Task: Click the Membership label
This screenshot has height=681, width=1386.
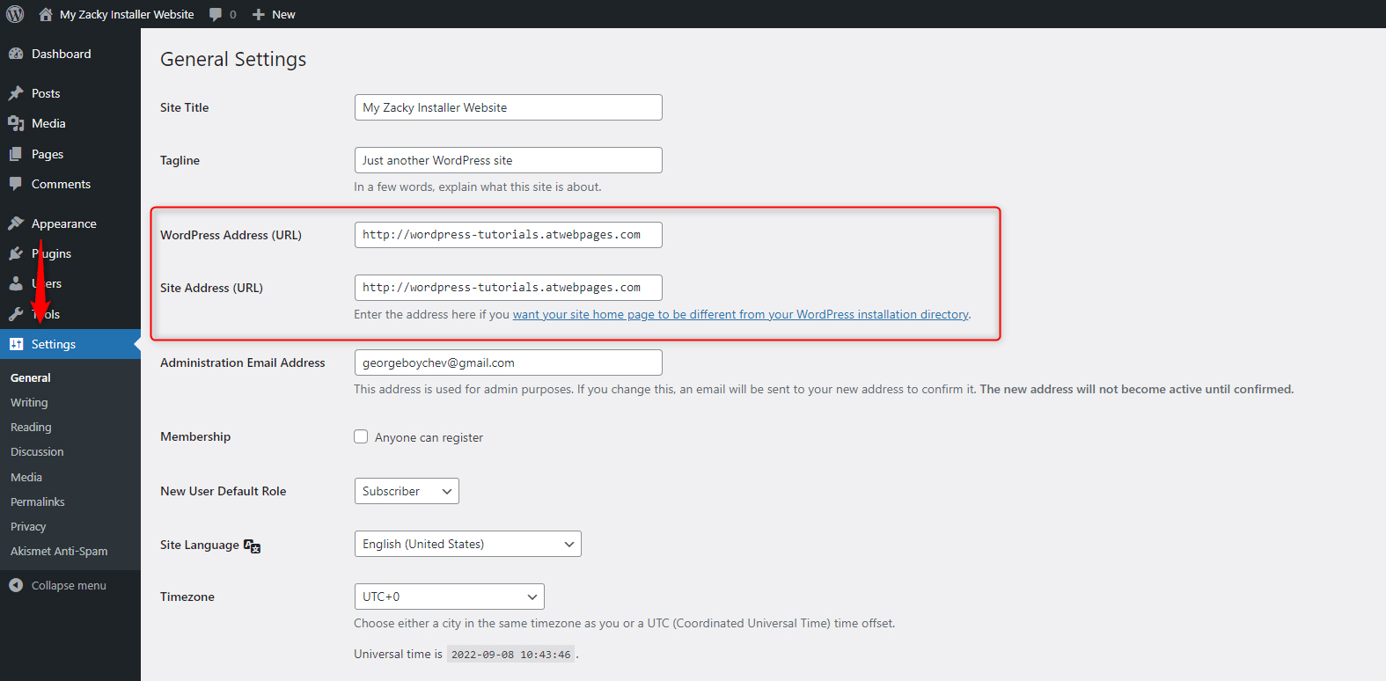Action: [195, 436]
